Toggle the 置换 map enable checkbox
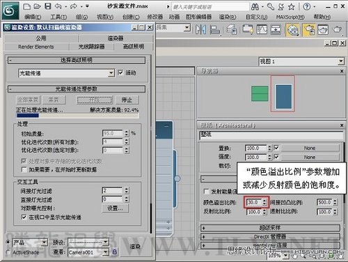The image size is (348, 262). (x=276, y=148)
